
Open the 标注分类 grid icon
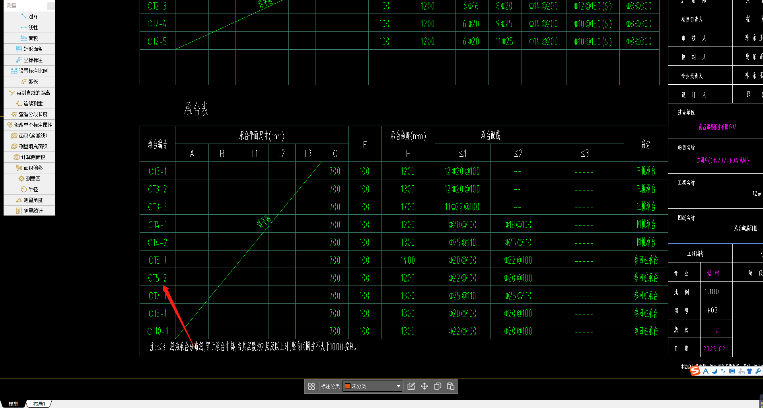311,386
